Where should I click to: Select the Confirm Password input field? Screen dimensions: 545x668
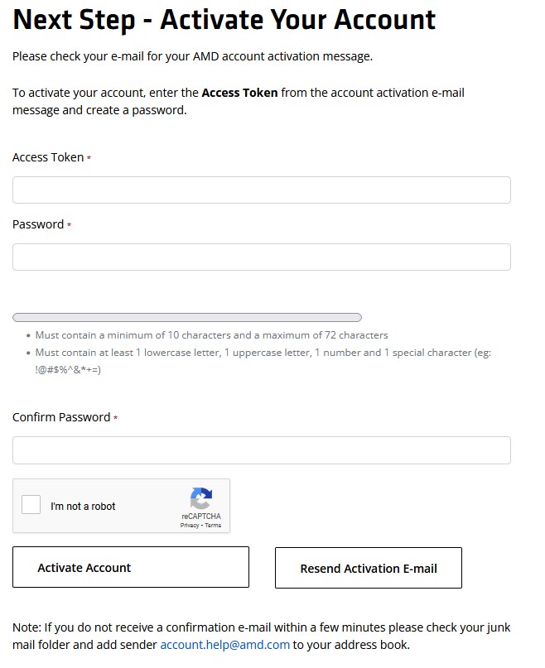(x=261, y=450)
